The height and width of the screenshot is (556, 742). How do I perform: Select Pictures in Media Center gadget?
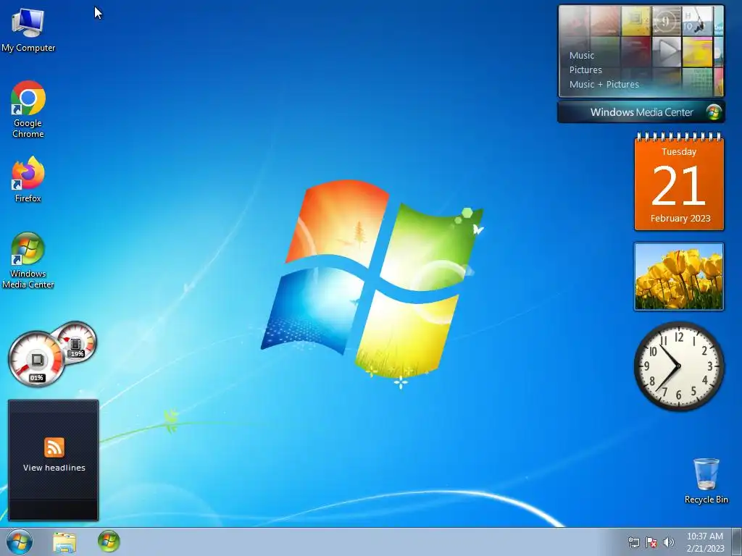[x=585, y=70]
